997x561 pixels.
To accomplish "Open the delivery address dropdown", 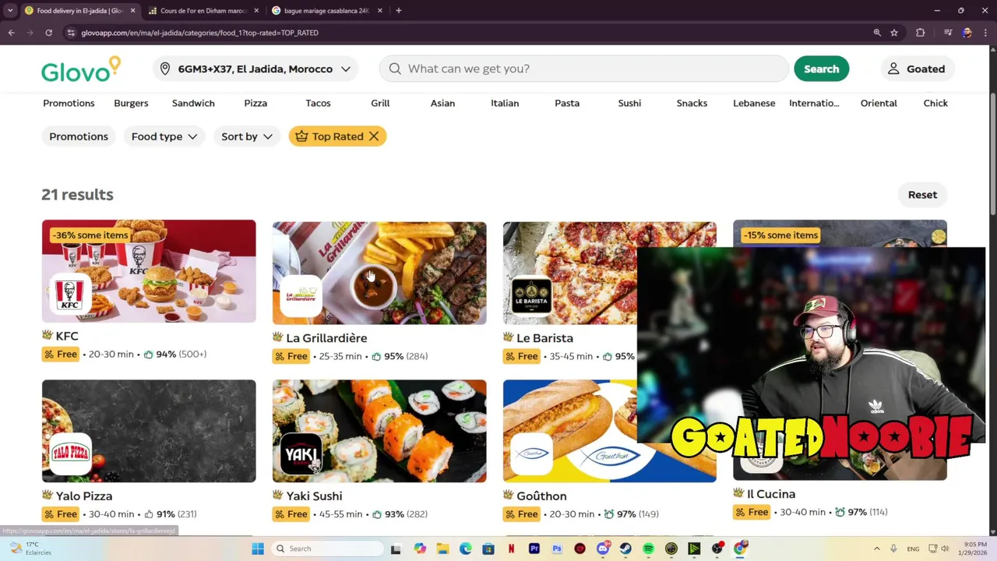I will tap(256, 69).
